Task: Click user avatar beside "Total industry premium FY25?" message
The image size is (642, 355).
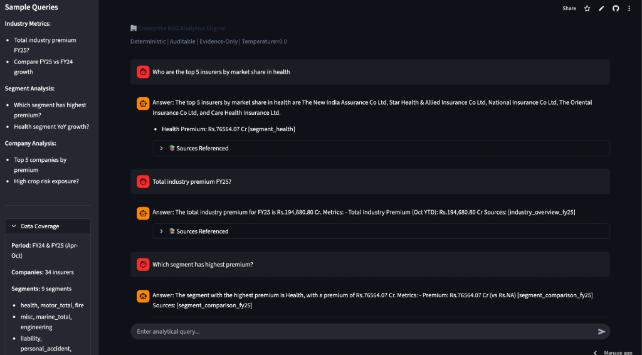Action: [143, 181]
